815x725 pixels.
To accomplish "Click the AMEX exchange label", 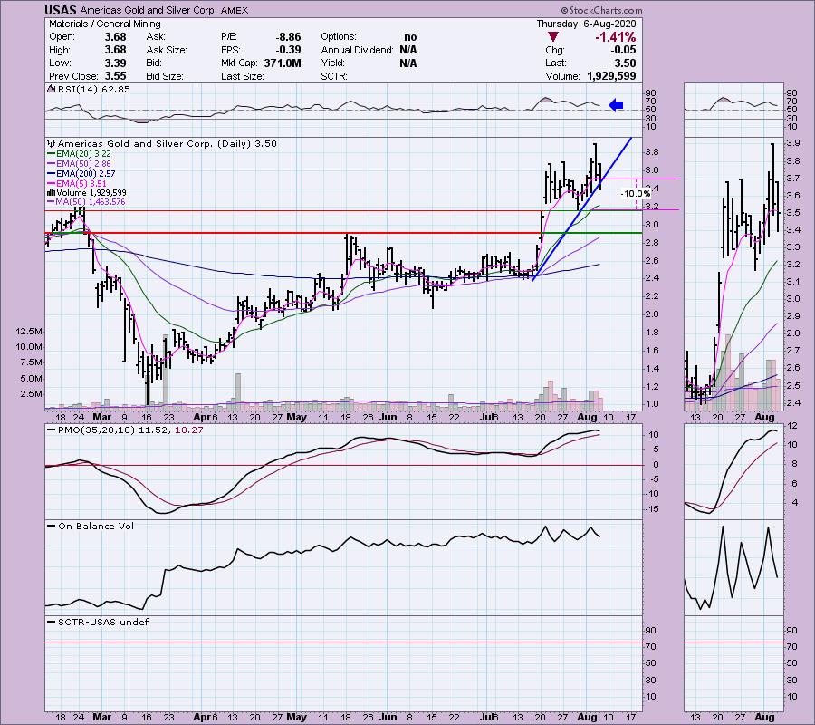I will click(x=235, y=10).
